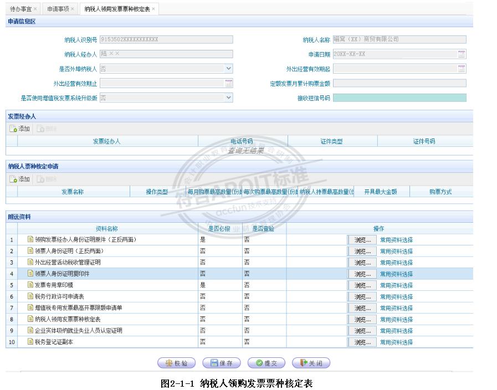Open the calendar picker for 外出经营有效期止
Viewport: 497px width, 390px height.
pyautogui.click(x=228, y=83)
